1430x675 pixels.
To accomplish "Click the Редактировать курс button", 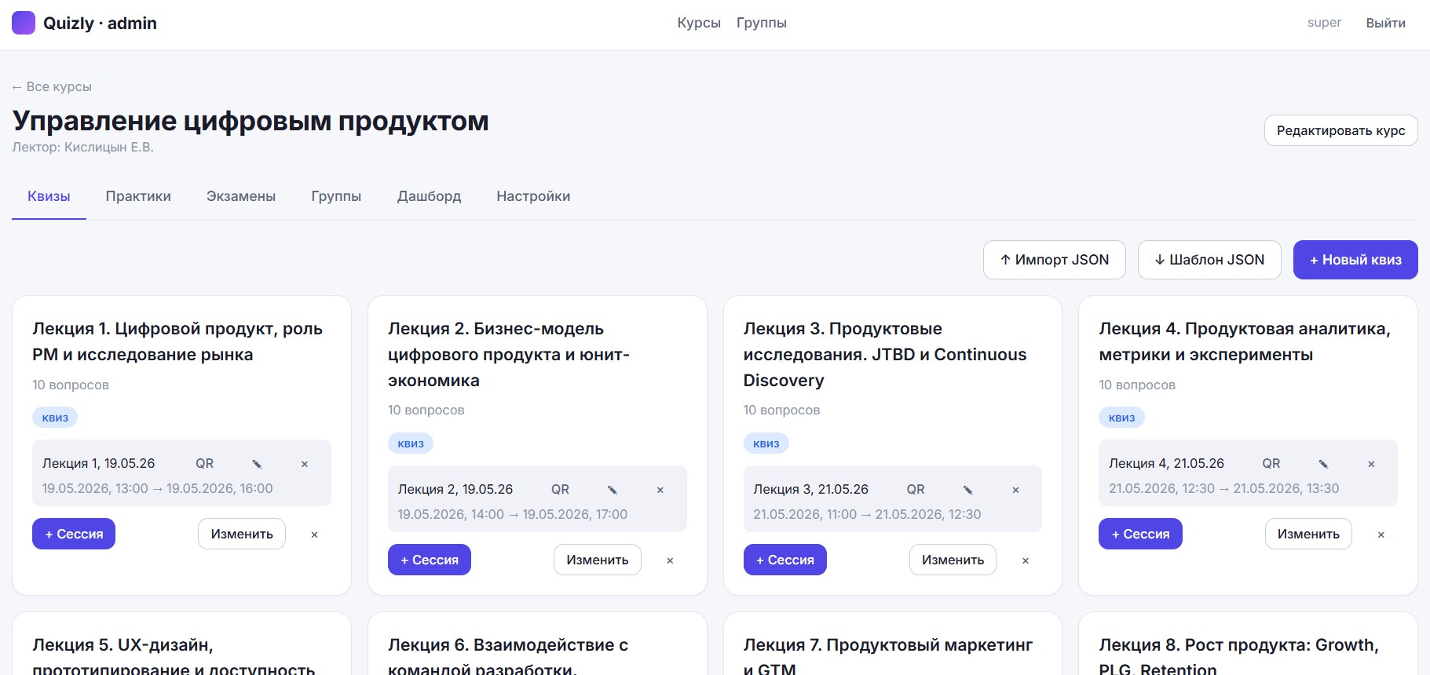I will tap(1341, 130).
